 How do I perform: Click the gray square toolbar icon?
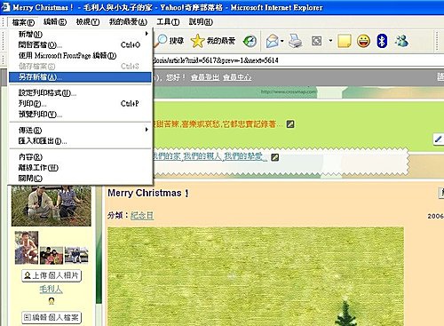point(317,41)
